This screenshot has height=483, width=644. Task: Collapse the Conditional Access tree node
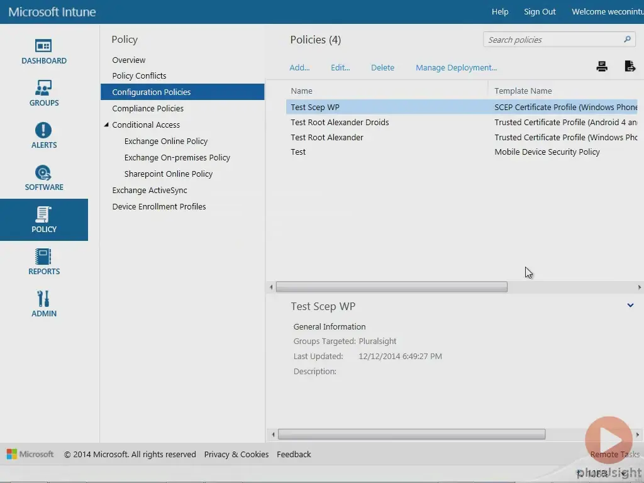[x=106, y=125]
